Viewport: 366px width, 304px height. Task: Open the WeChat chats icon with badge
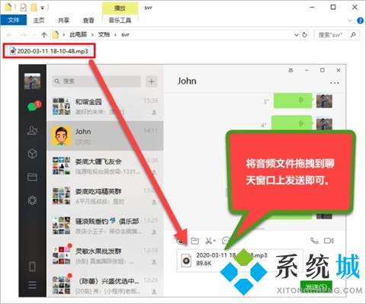[34, 106]
